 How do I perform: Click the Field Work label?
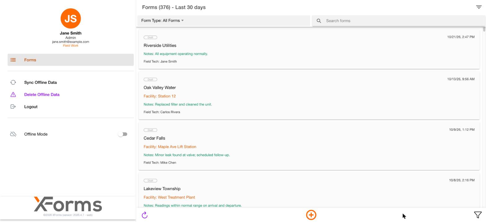coord(71,46)
